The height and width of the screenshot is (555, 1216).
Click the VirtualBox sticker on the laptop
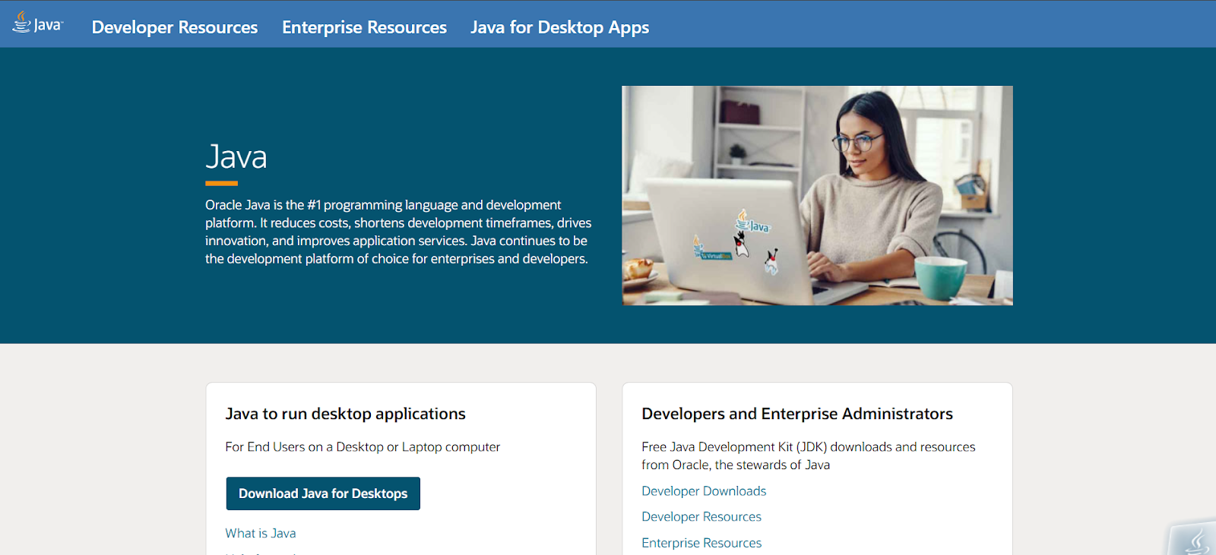click(x=711, y=251)
